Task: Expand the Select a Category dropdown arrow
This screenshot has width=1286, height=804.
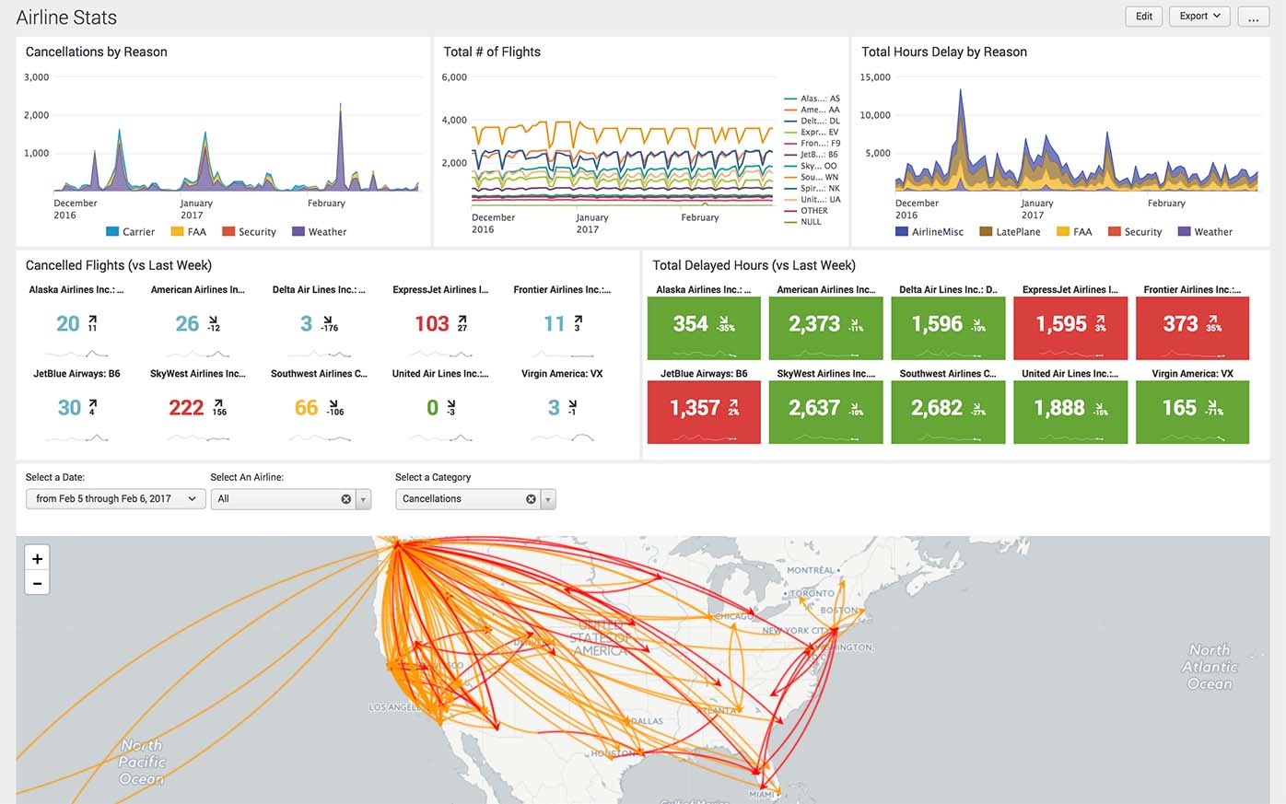Action: [x=548, y=499]
